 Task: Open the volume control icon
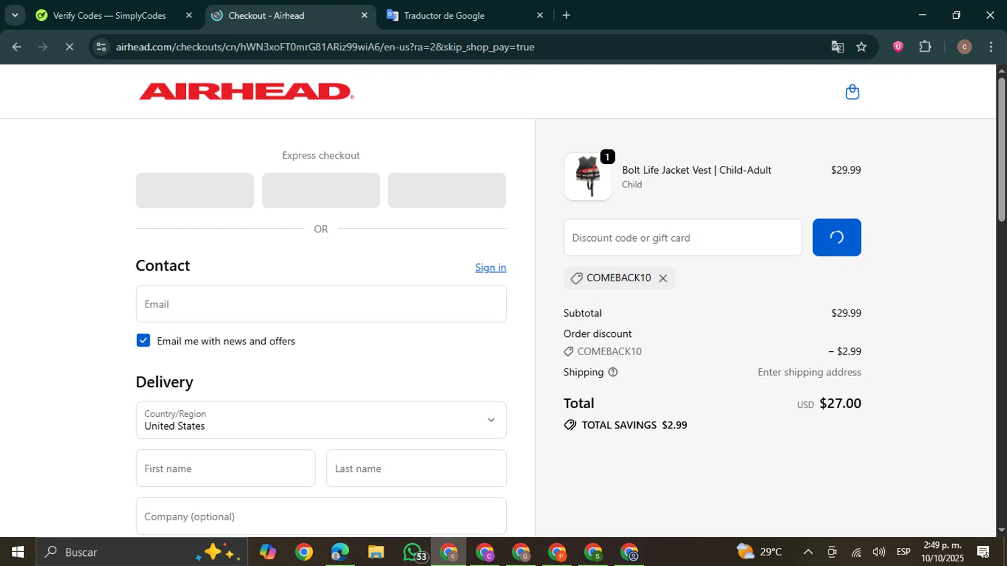[879, 552]
